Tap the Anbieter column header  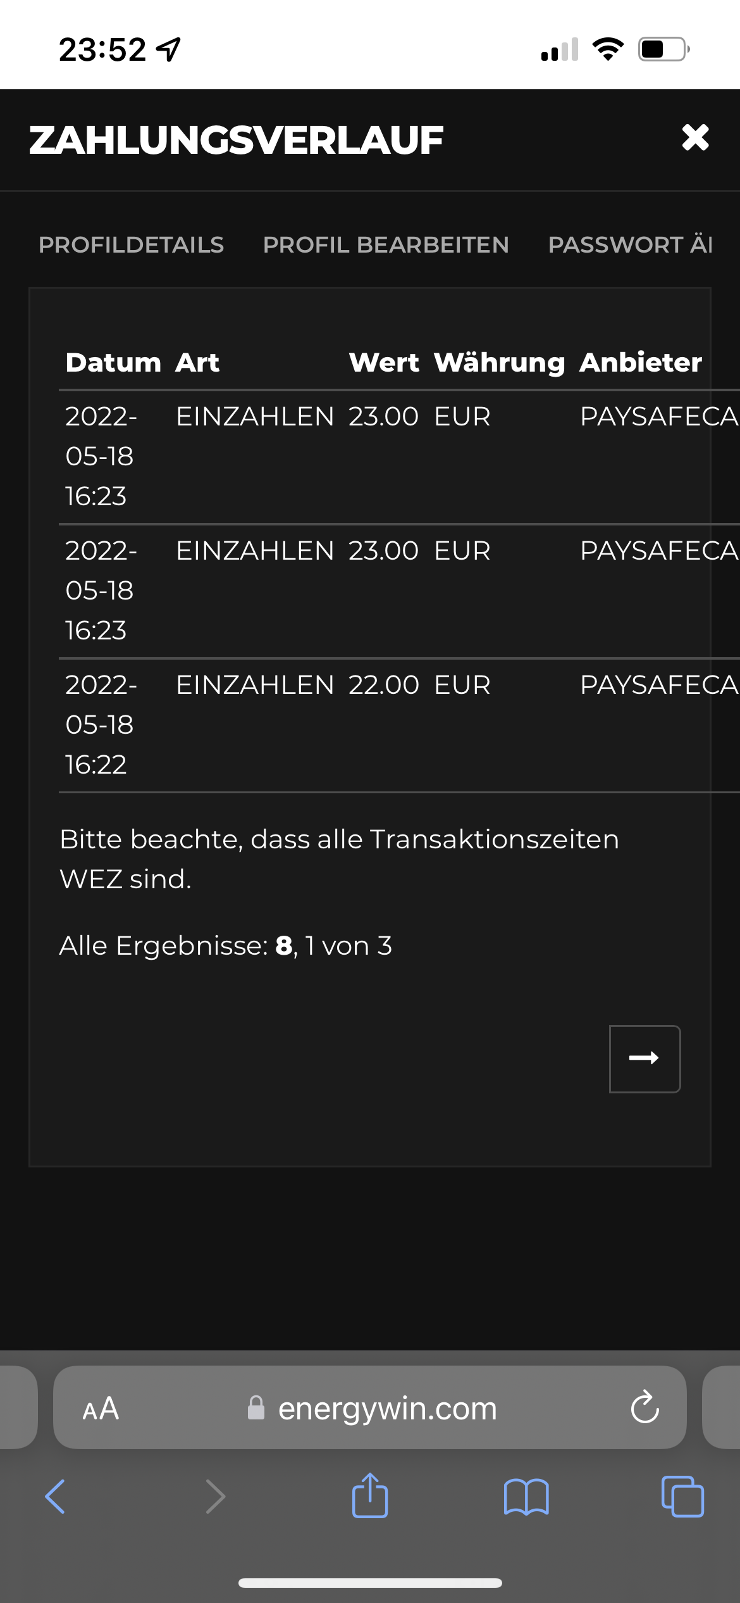[x=640, y=363]
